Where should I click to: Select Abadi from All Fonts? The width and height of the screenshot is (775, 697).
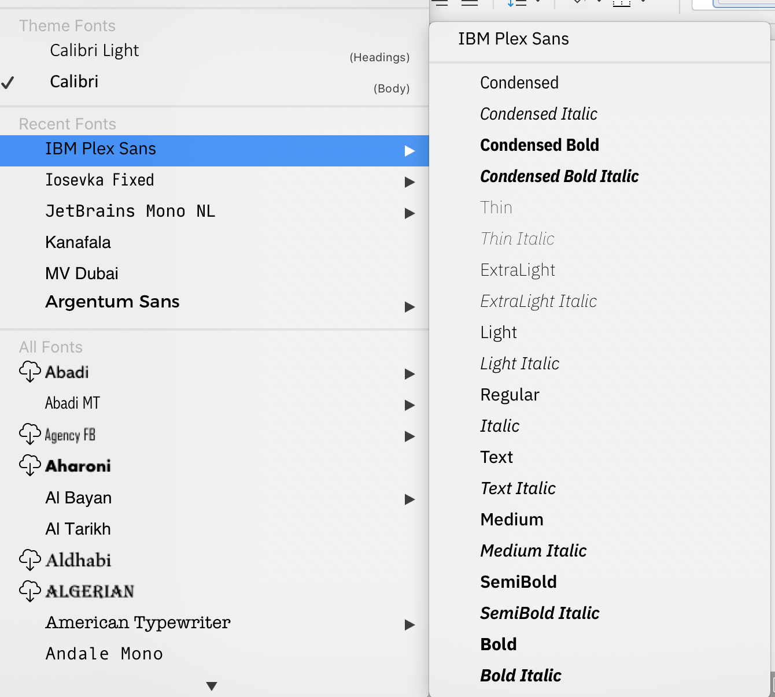click(67, 372)
